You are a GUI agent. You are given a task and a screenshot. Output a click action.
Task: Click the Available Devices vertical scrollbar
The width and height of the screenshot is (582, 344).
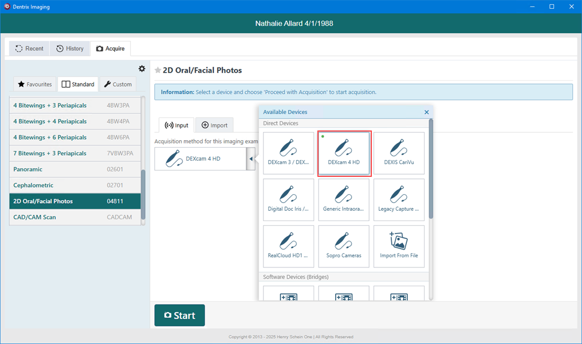(x=431, y=168)
